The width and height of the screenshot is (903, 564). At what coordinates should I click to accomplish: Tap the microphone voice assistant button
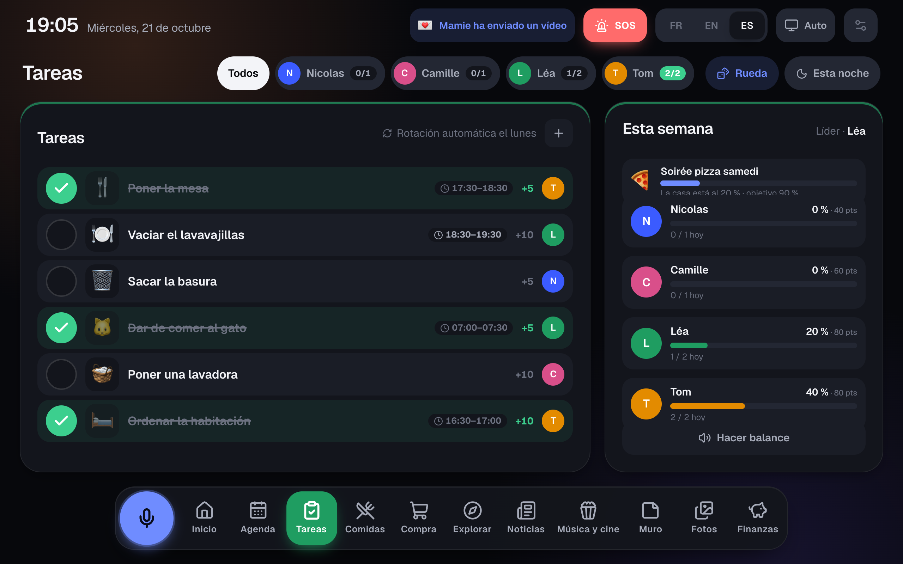tap(147, 518)
